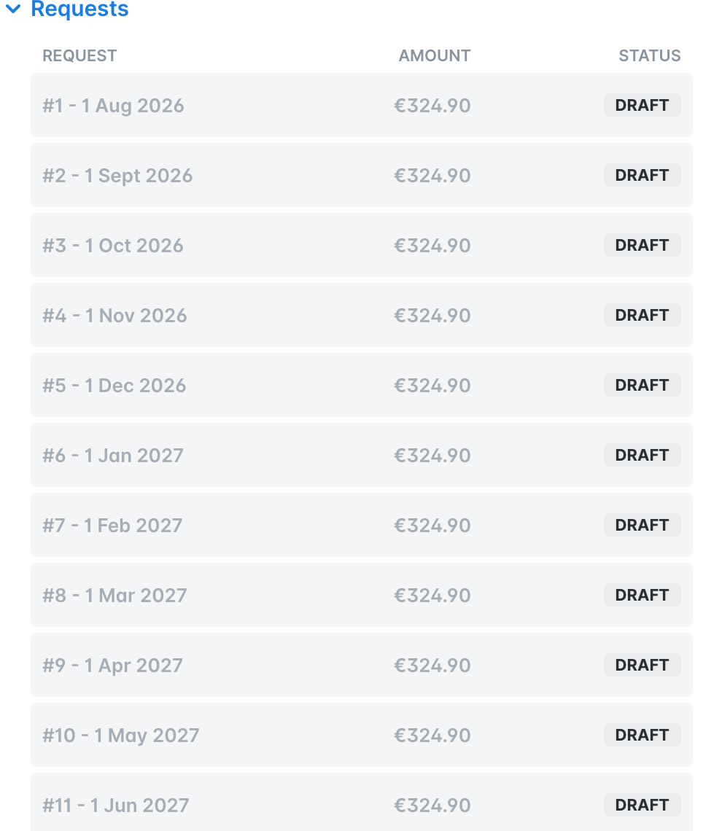Click the STATUS column header
The image size is (722, 831).
[649, 55]
